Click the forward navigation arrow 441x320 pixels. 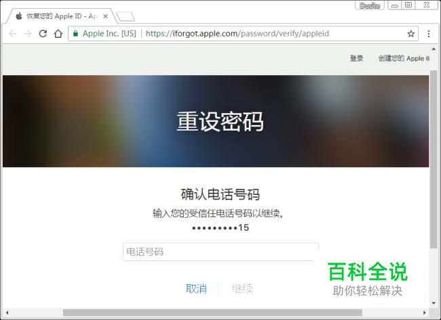coord(28,34)
